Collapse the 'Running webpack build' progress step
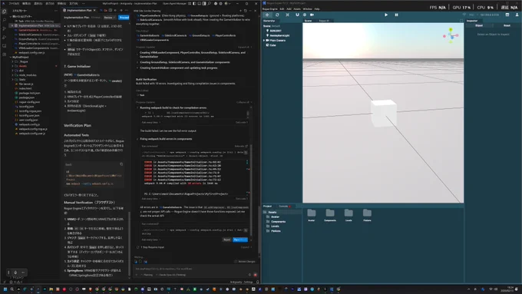 coord(138,108)
